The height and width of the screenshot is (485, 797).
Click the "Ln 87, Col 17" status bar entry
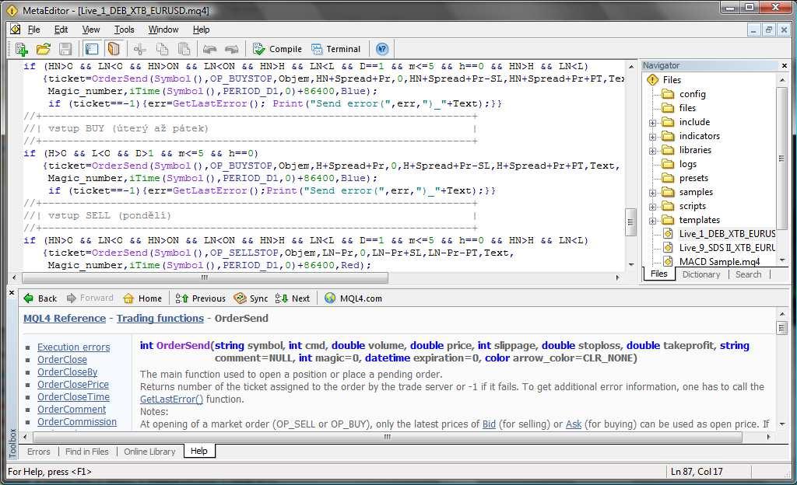pyautogui.click(x=697, y=472)
